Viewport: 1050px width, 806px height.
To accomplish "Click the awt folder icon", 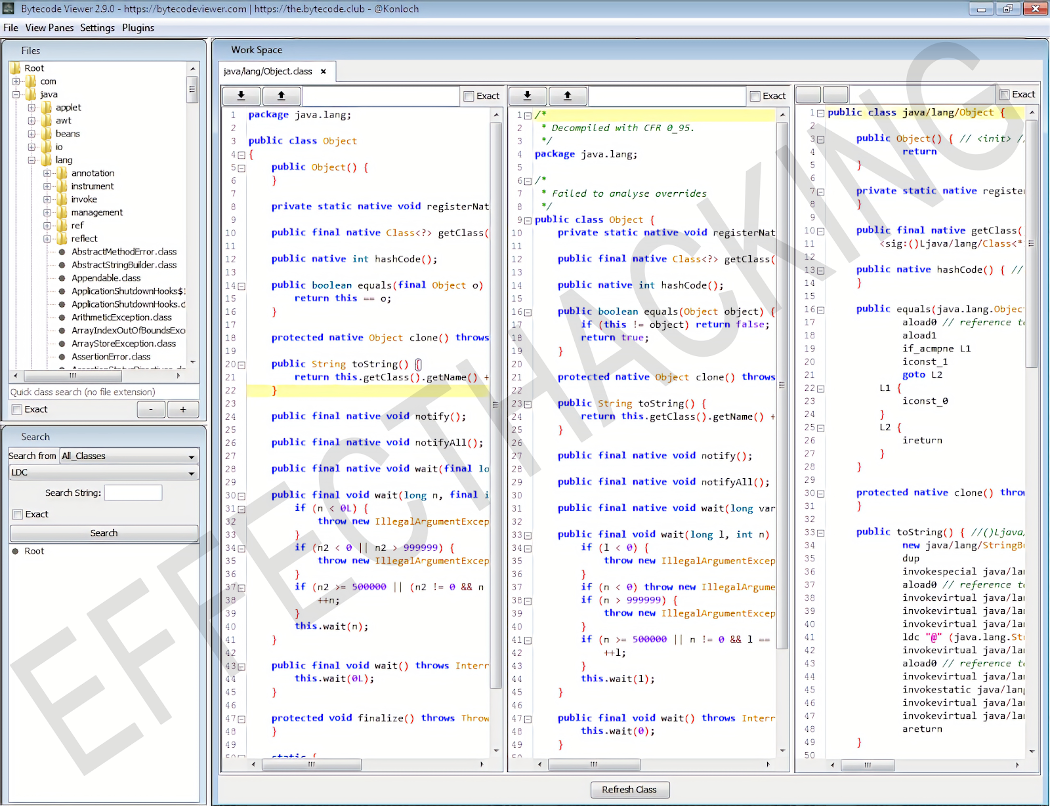I will pyautogui.click(x=47, y=121).
